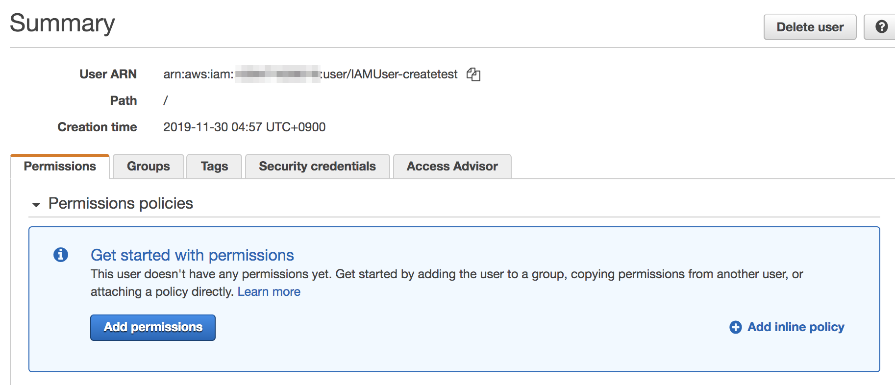Open the Tags tab
This screenshot has width=895, height=385.
pos(214,167)
